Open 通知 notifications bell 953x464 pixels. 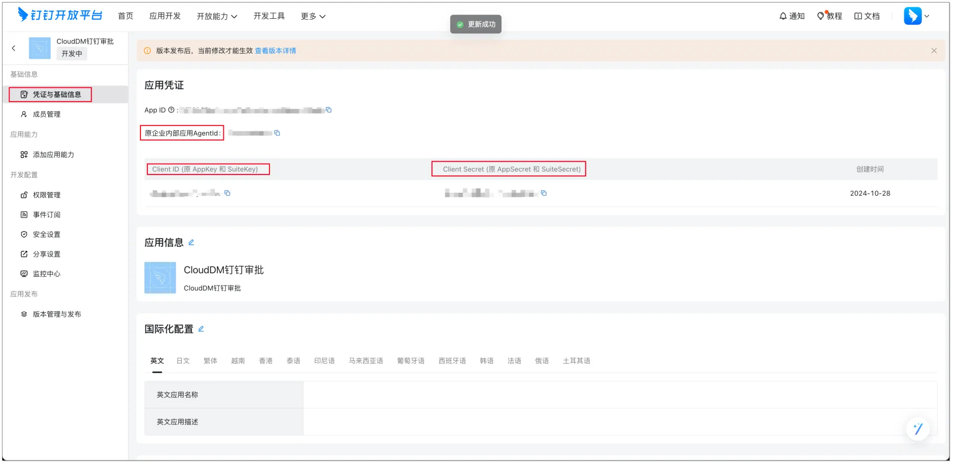pyautogui.click(x=792, y=16)
